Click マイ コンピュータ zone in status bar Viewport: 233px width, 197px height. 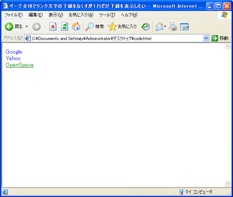click(196, 192)
